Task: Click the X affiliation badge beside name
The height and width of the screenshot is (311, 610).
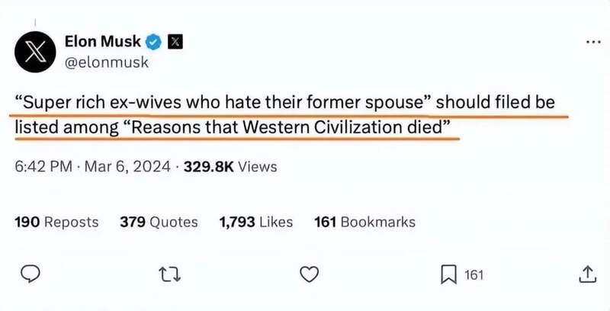Action: 175,41
